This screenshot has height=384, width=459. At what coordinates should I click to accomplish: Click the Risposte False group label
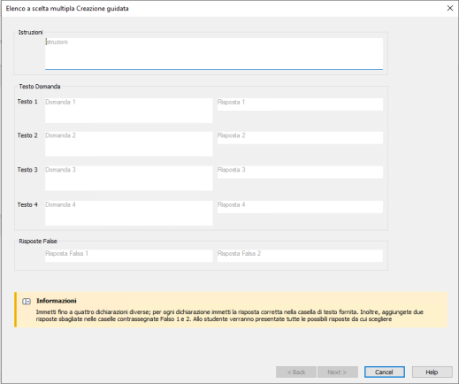click(x=38, y=242)
